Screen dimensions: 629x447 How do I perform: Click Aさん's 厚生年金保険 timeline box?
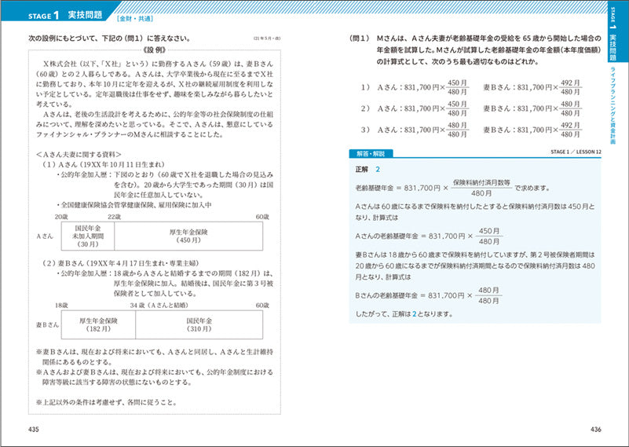click(188, 235)
